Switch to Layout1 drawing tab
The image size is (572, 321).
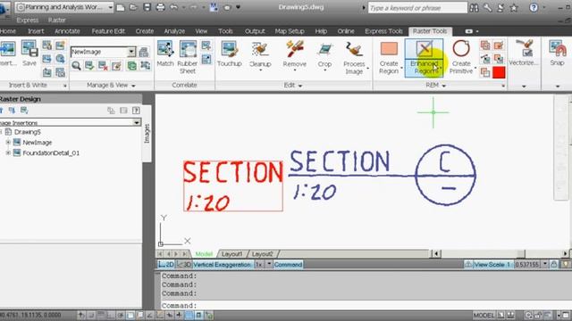(x=232, y=254)
